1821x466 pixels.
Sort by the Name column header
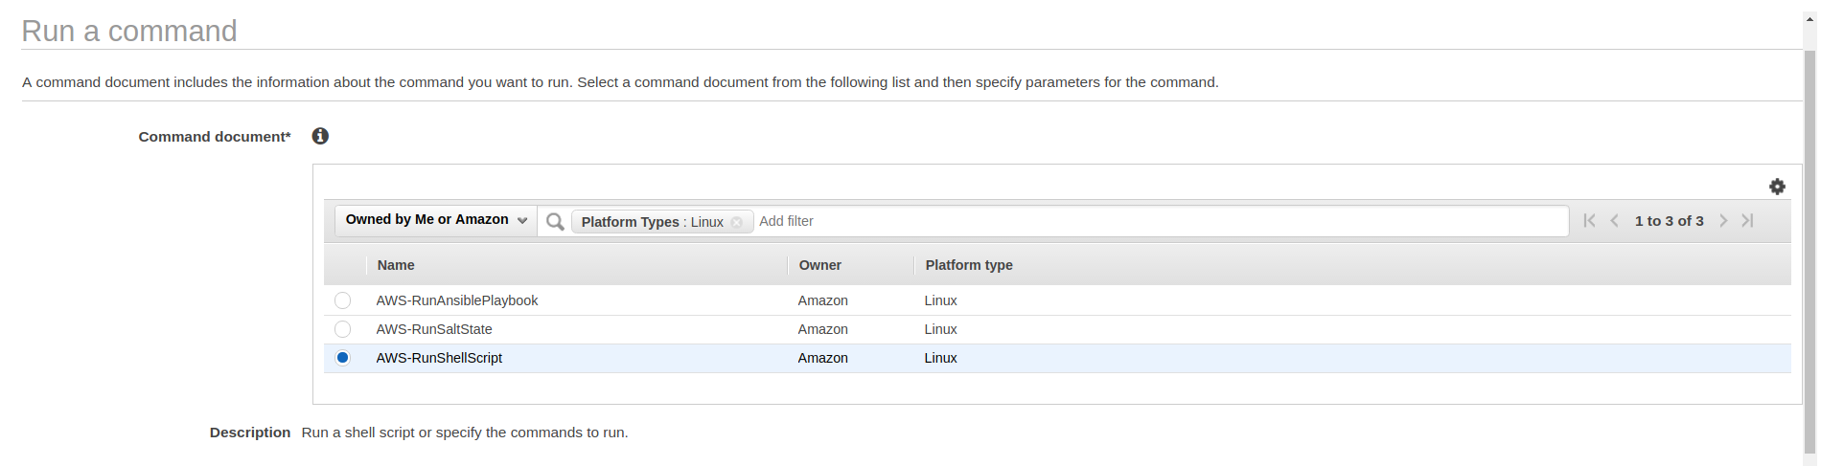(x=396, y=265)
